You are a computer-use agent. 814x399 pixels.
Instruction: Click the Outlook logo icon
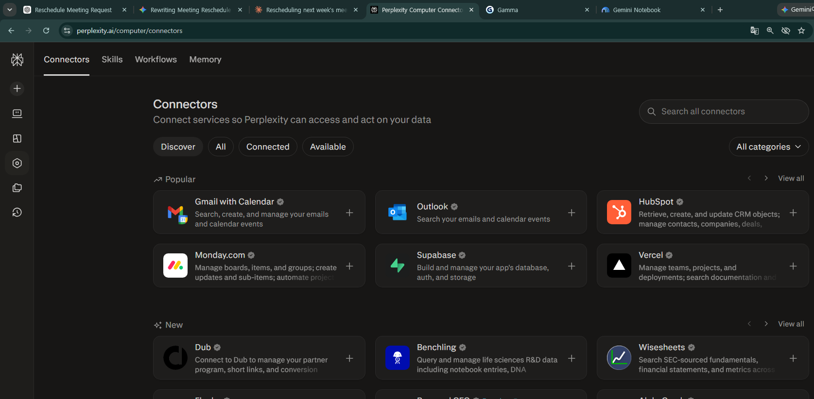[x=398, y=212]
